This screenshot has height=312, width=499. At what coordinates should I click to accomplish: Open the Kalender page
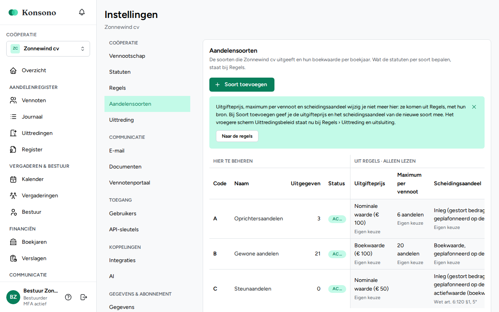coord(48,179)
